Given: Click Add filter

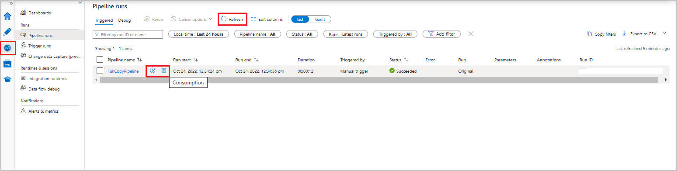Looking at the screenshot, I should (x=441, y=34).
